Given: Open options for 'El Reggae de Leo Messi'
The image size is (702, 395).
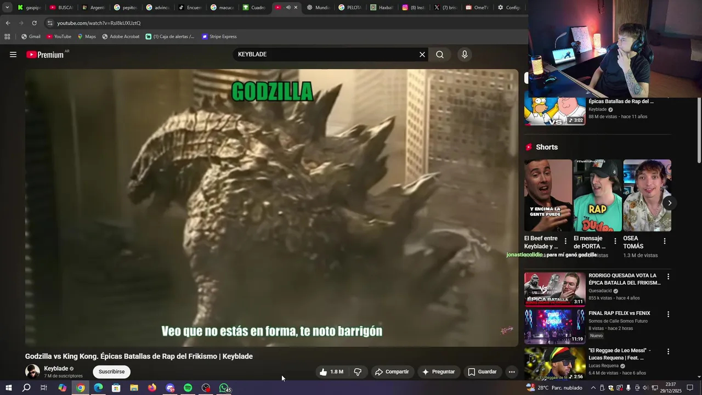Looking at the screenshot, I should point(668,352).
